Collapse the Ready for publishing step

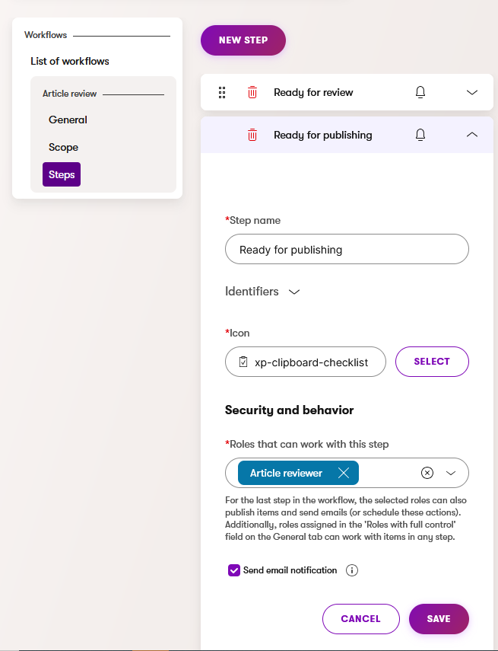(472, 136)
